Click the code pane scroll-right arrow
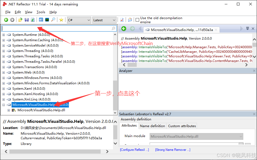This screenshot has height=160, width=257. [246, 65]
